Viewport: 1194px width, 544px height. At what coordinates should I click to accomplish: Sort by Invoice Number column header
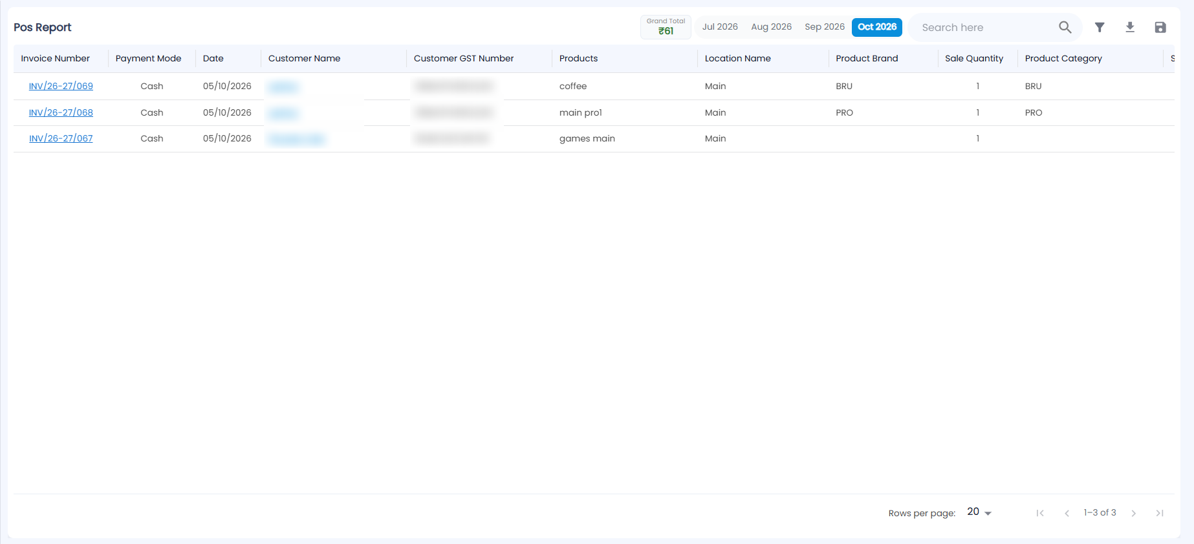click(x=56, y=58)
